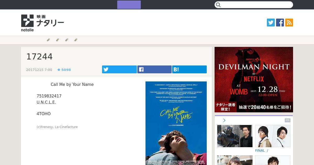Image resolution: width=314 pixels, height=165 pixels.
Task: Open the Twitter icon in header
Action: 271,23
